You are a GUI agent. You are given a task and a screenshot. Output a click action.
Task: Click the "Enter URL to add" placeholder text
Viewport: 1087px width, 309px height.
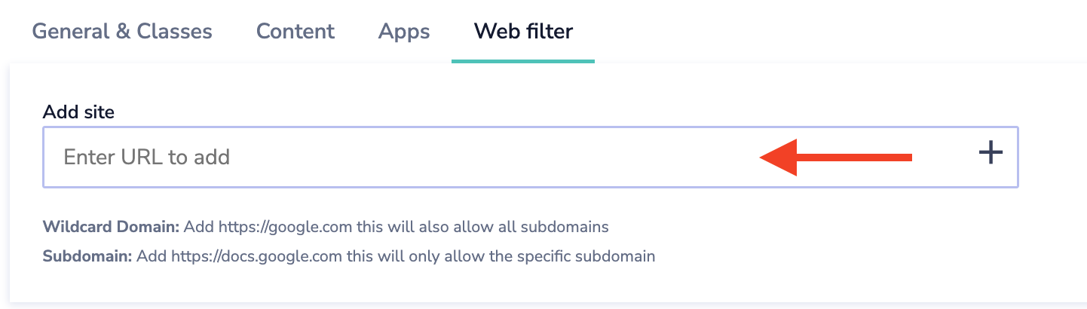(x=146, y=157)
